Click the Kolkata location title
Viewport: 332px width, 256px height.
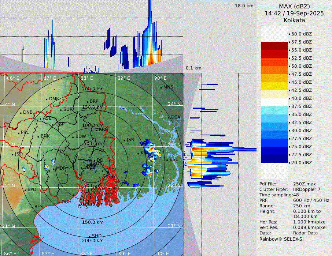[294, 20]
